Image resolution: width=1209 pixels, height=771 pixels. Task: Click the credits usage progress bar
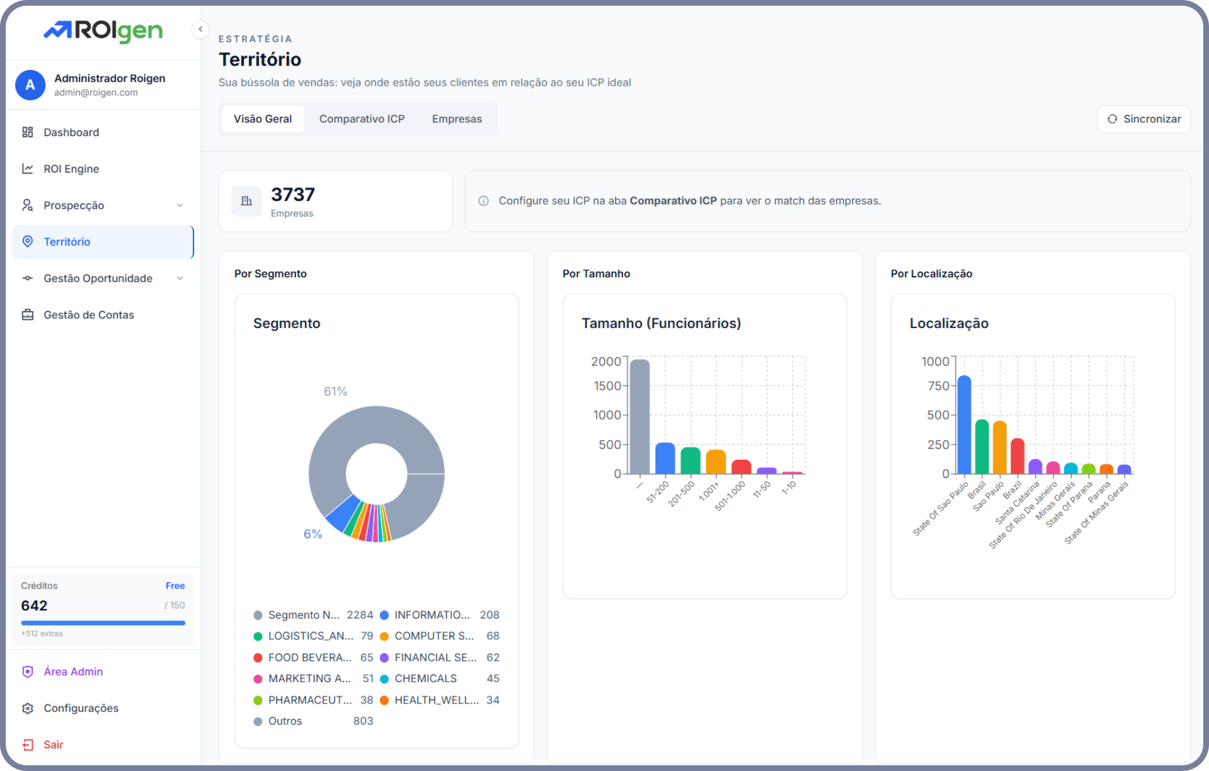[x=103, y=623]
